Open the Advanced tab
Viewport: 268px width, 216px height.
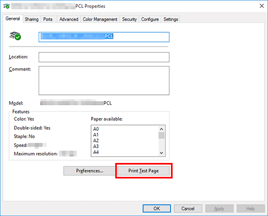tap(69, 19)
